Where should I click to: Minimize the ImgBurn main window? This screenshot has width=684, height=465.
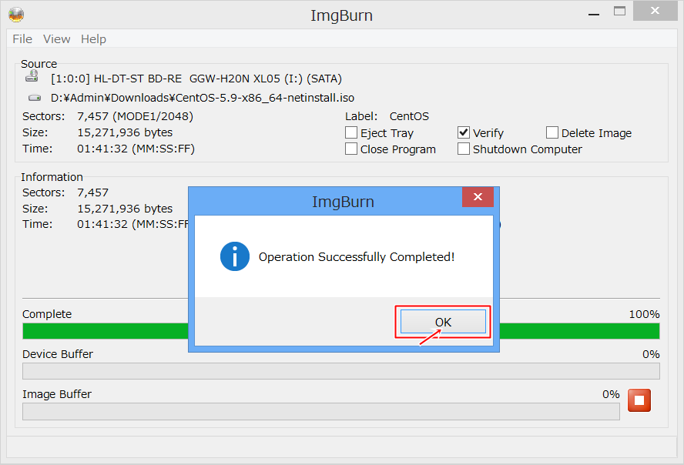592,12
